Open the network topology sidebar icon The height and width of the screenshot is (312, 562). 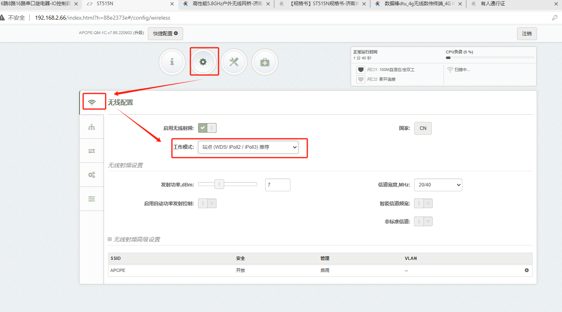[92, 127]
